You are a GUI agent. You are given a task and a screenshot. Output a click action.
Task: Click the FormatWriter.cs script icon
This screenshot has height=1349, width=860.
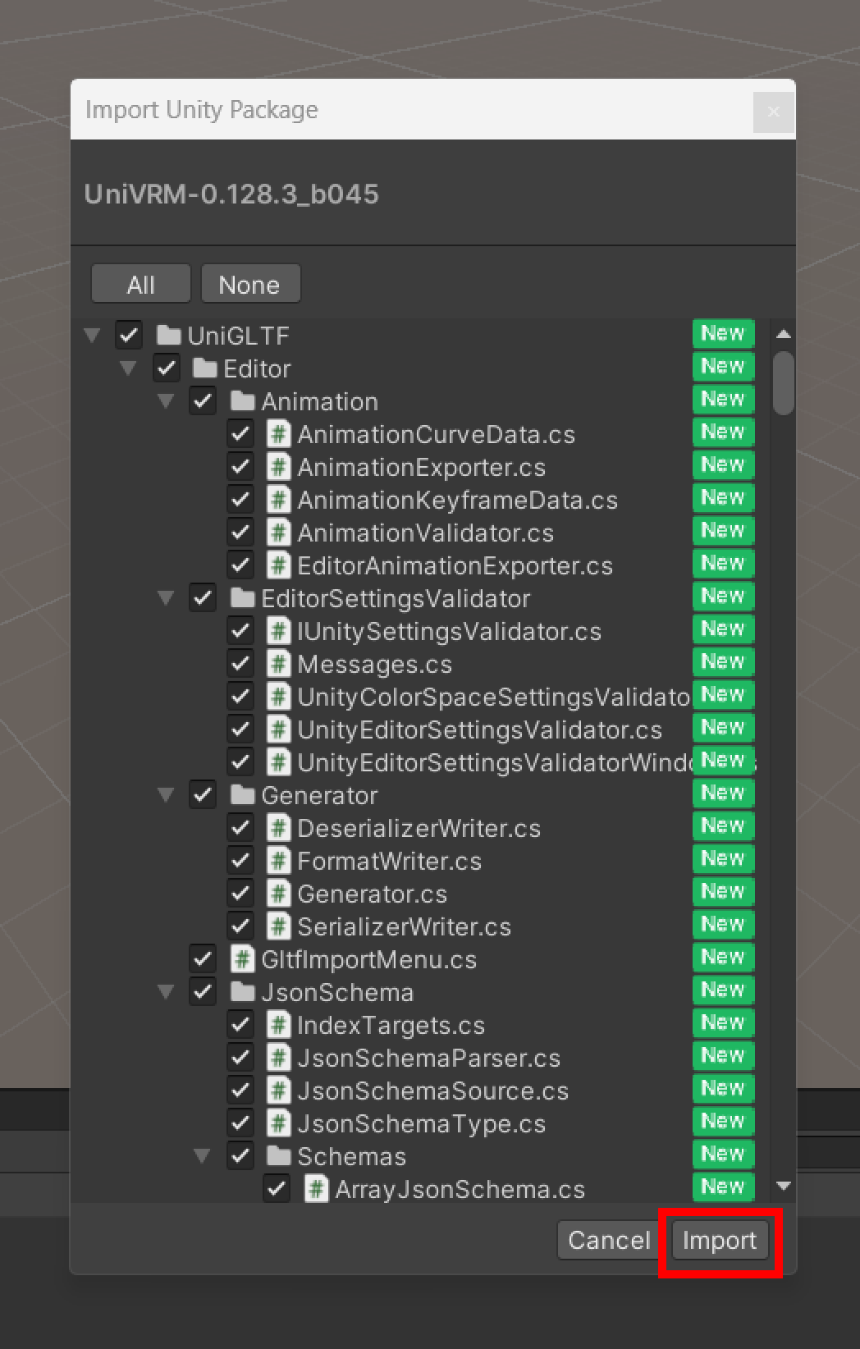(x=279, y=861)
